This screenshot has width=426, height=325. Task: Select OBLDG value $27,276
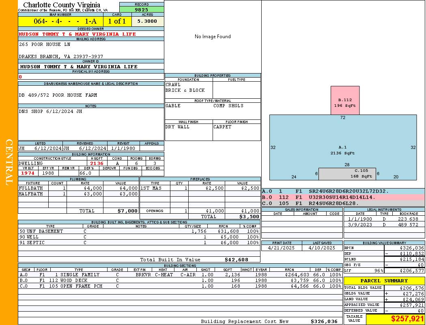(x=413, y=293)
